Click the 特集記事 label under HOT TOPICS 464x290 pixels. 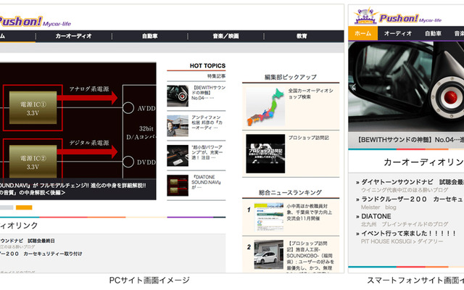pos(216,76)
